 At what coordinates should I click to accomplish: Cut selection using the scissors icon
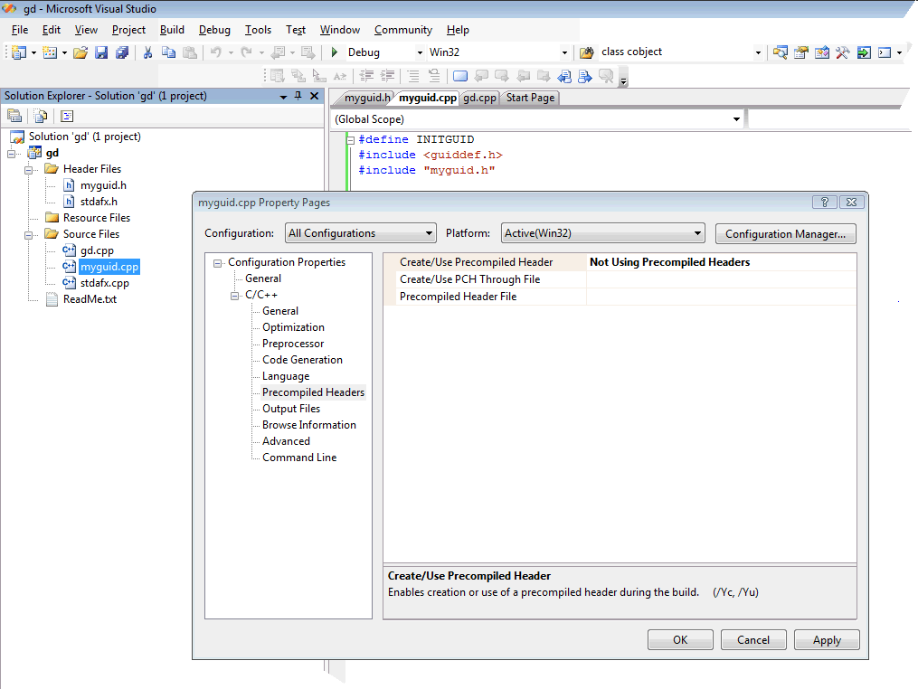pos(147,52)
